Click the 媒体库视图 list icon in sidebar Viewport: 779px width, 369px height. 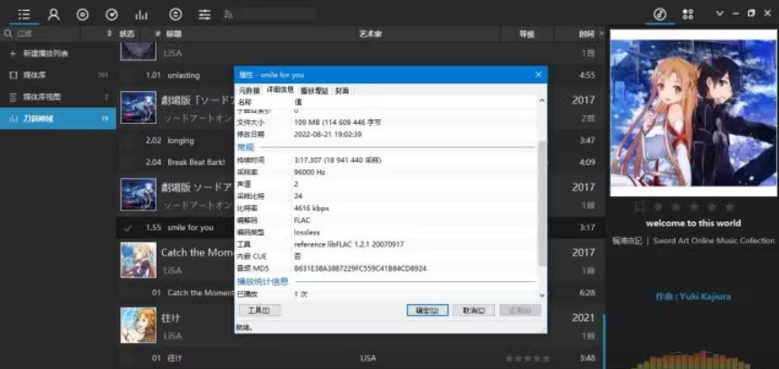pyautogui.click(x=13, y=97)
